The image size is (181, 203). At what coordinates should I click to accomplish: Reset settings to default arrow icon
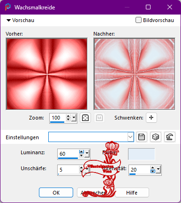click(170, 137)
